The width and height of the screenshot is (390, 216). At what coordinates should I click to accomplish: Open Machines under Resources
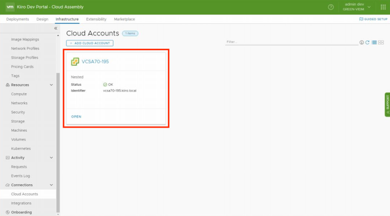pos(19,130)
